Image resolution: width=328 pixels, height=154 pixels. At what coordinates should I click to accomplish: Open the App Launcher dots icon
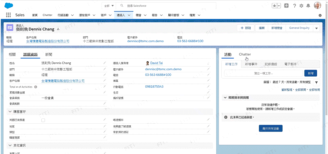click(8, 15)
